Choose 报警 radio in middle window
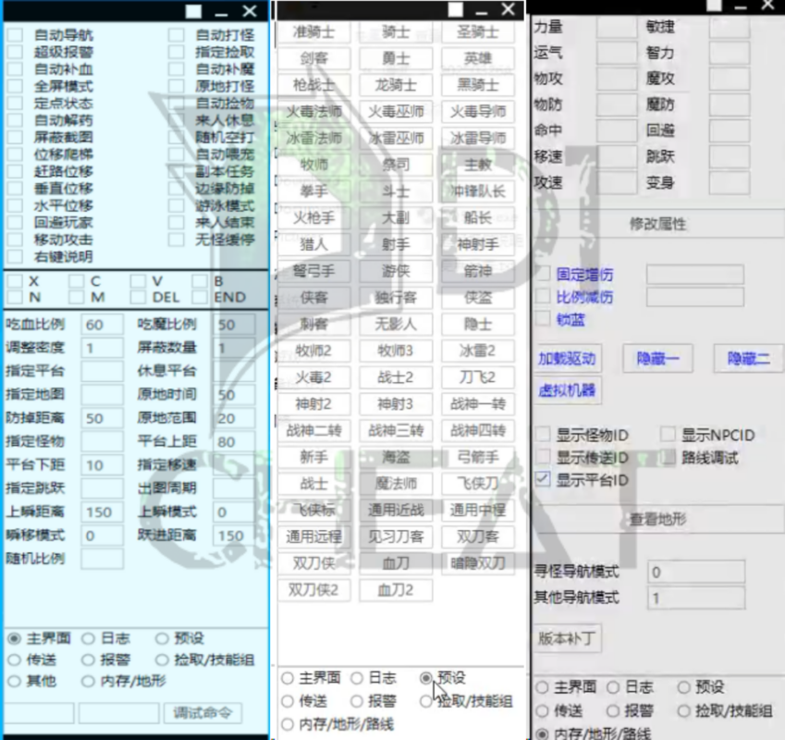785x740 pixels. pos(357,701)
